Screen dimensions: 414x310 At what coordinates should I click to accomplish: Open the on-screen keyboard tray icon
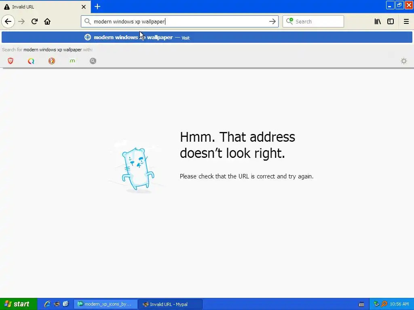(x=361, y=304)
